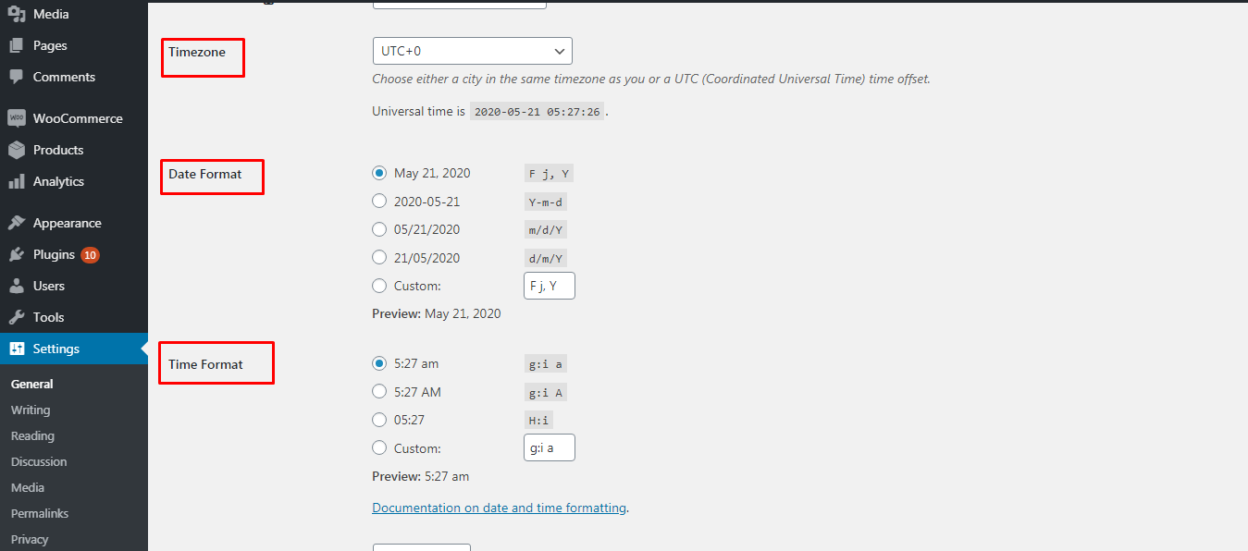This screenshot has width=1248, height=551.
Task: Open the Comments bubble icon
Action: click(x=17, y=77)
